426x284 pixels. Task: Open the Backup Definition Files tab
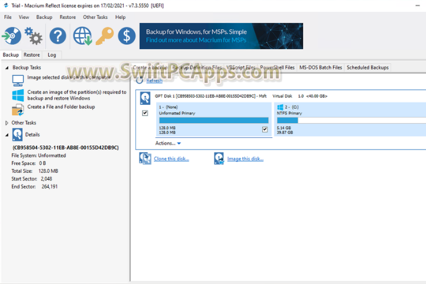pos(197,67)
